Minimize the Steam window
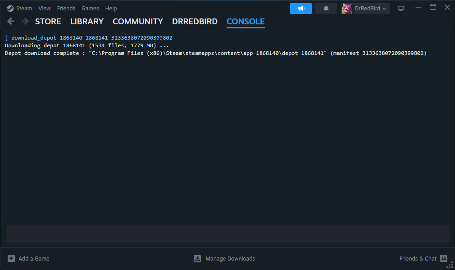This screenshot has height=270, width=455. [418, 8]
